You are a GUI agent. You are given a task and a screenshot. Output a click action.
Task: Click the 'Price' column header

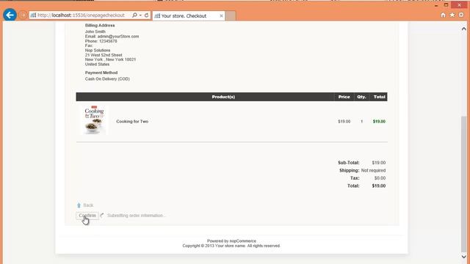click(x=344, y=97)
